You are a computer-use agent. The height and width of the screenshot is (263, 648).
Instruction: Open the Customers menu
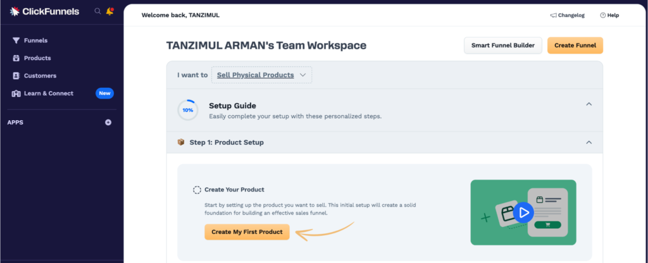click(40, 76)
